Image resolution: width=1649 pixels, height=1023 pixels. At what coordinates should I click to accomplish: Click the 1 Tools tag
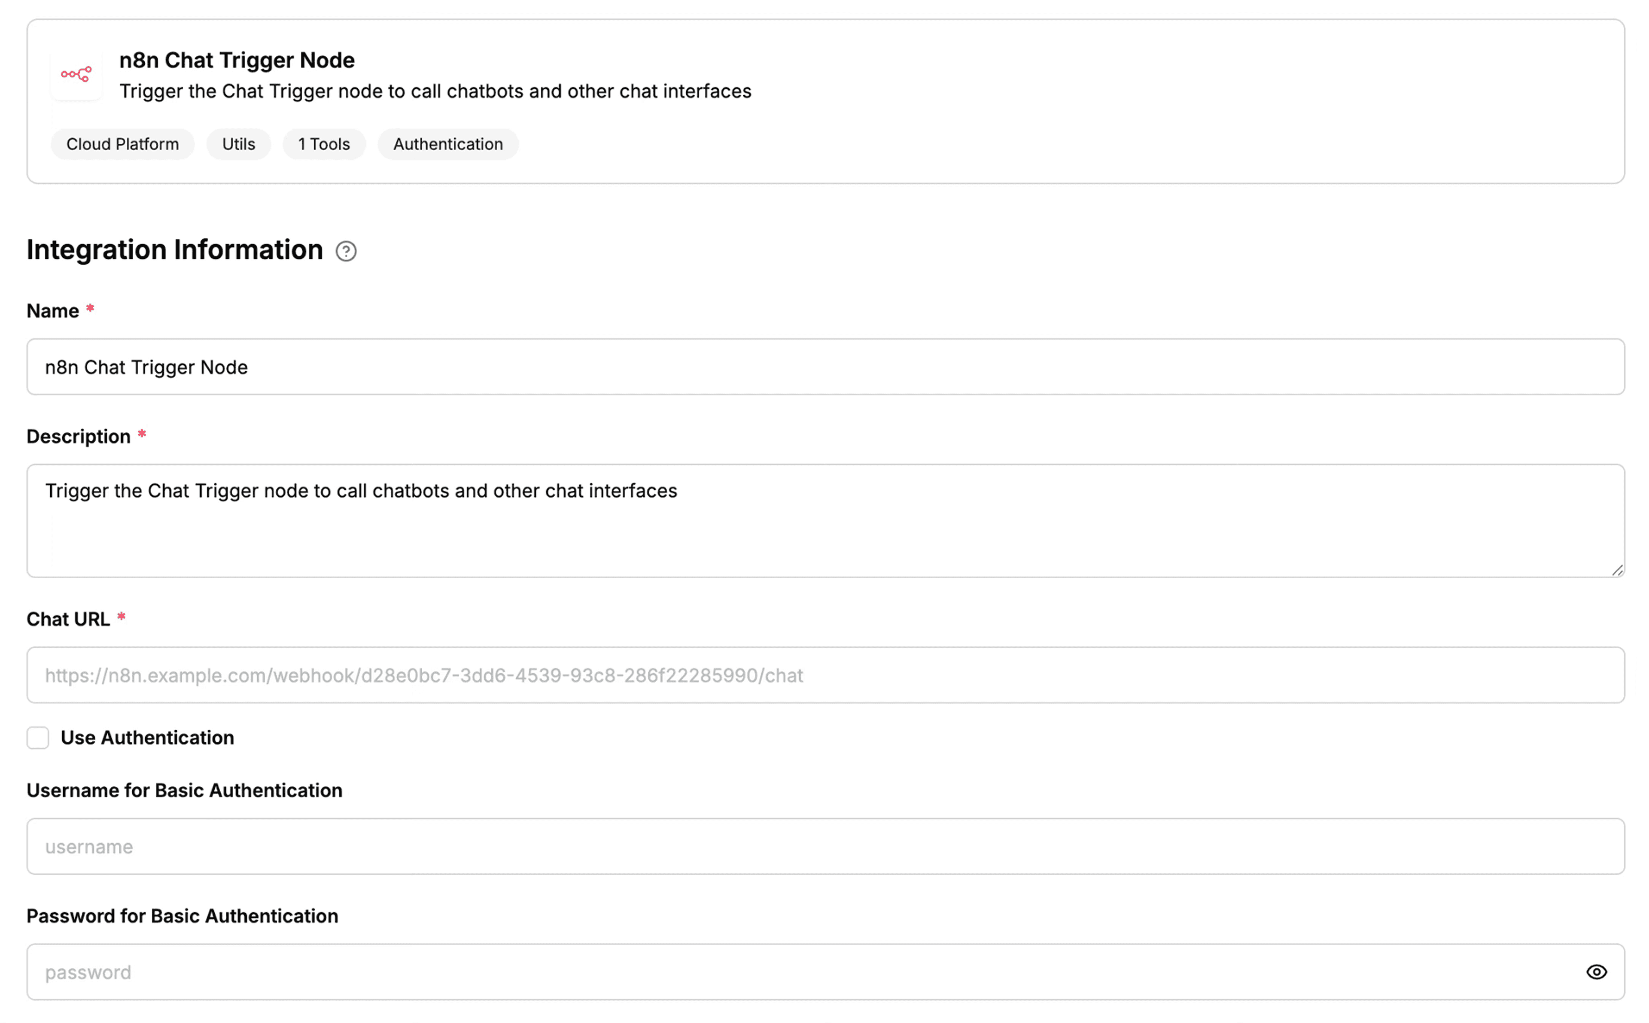(324, 144)
